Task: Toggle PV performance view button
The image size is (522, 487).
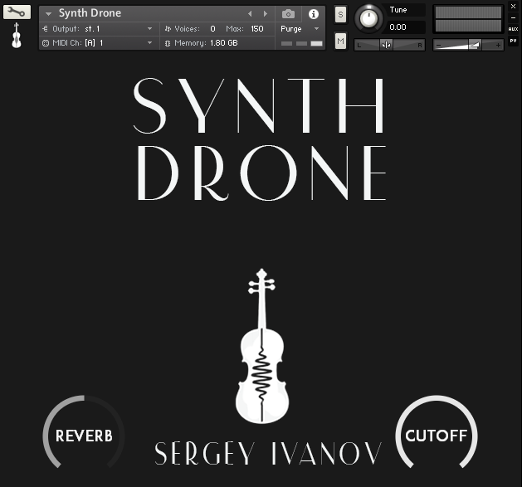Action: [513, 41]
